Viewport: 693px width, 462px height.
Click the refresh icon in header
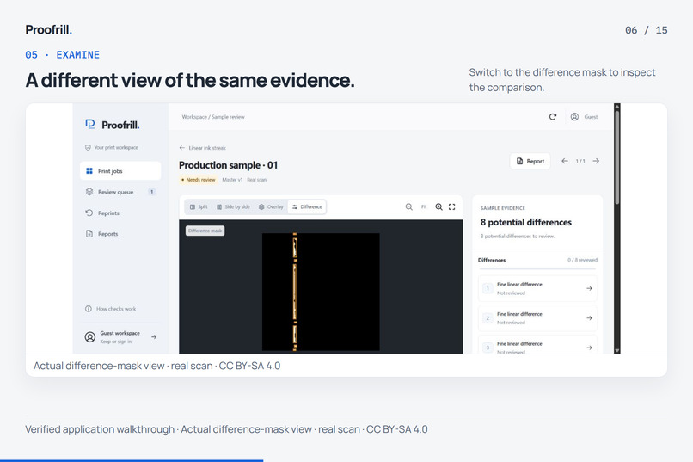553,117
